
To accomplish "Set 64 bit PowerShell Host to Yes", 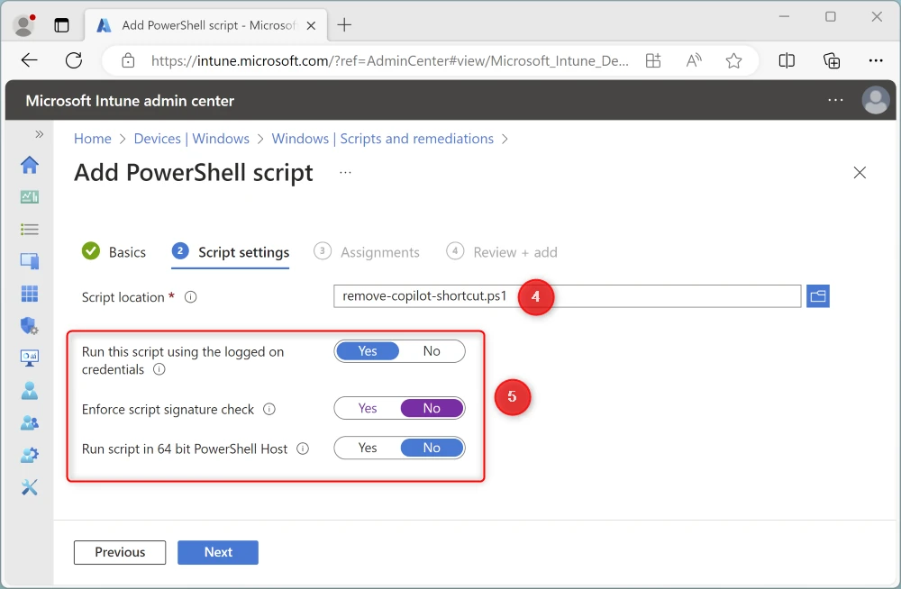I will point(368,448).
